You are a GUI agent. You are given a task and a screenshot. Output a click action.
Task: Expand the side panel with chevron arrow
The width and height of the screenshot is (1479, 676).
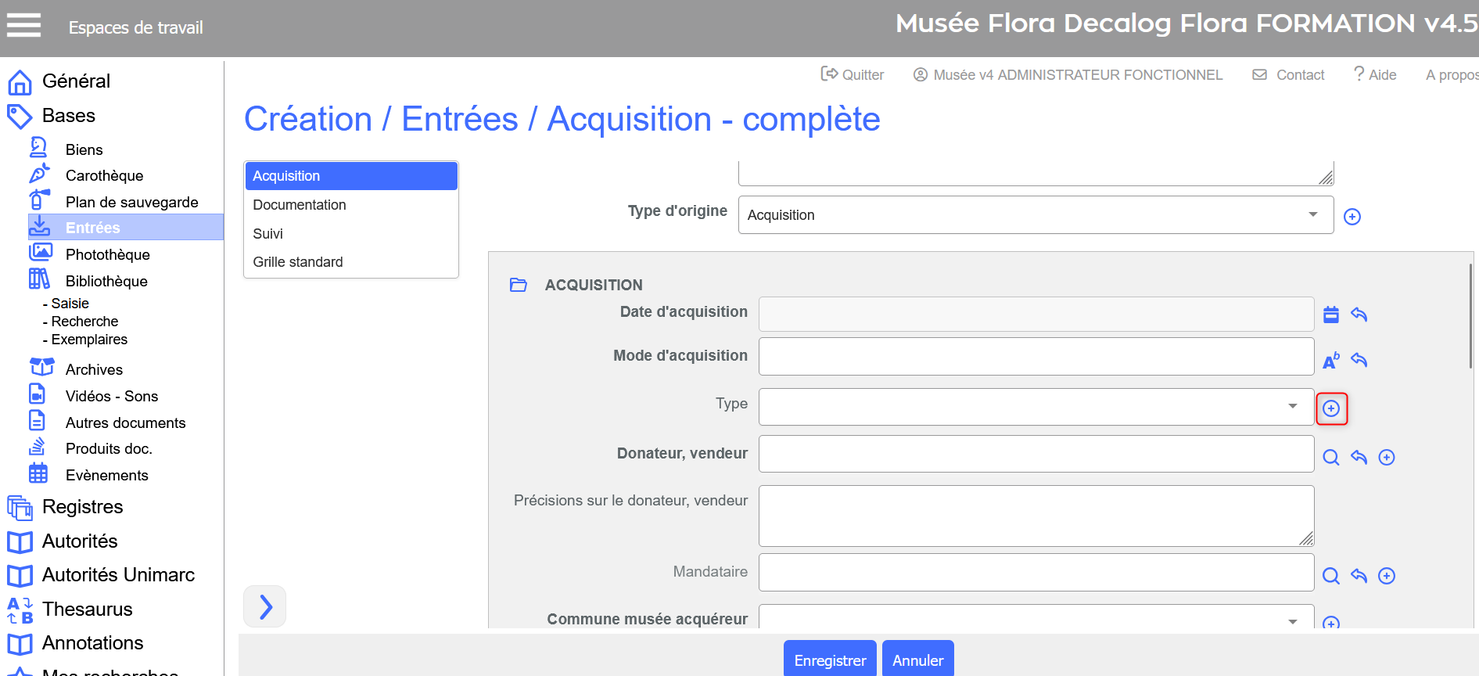pos(265,606)
